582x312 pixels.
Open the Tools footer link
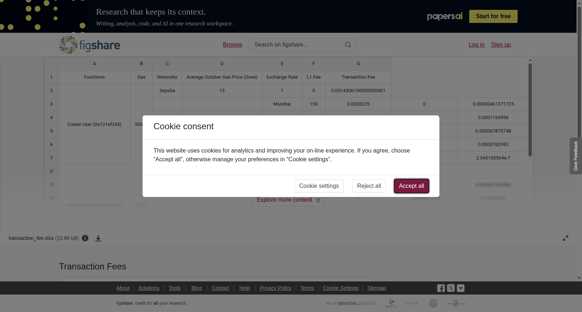[175, 288]
